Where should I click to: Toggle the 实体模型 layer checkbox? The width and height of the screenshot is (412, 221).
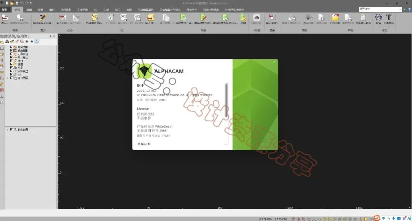click(11, 71)
